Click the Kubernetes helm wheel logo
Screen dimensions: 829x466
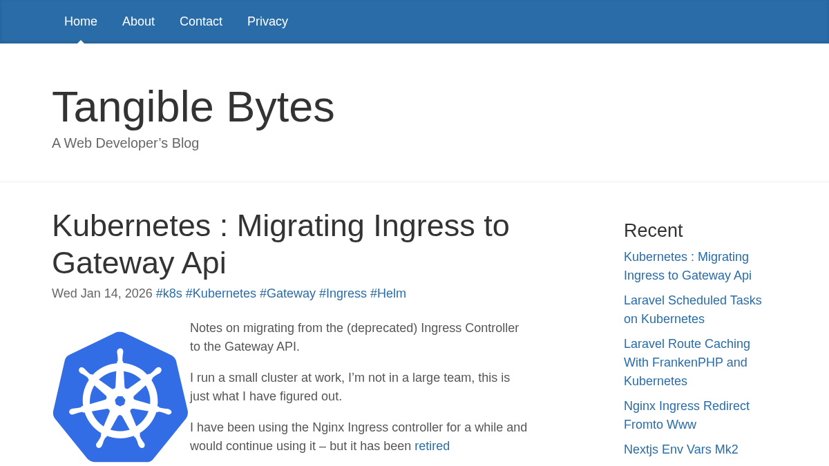click(x=120, y=397)
